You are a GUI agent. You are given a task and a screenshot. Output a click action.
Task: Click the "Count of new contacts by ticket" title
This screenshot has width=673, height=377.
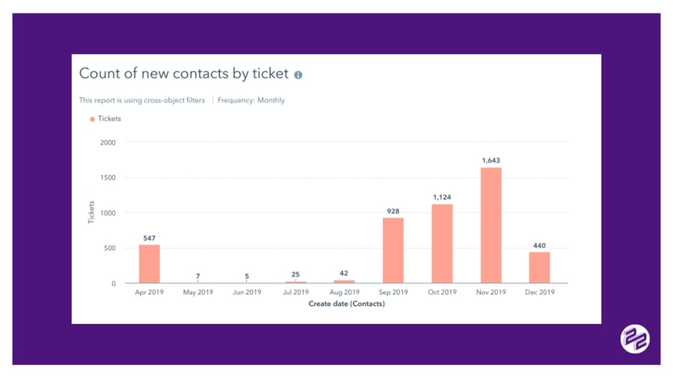(183, 74)
